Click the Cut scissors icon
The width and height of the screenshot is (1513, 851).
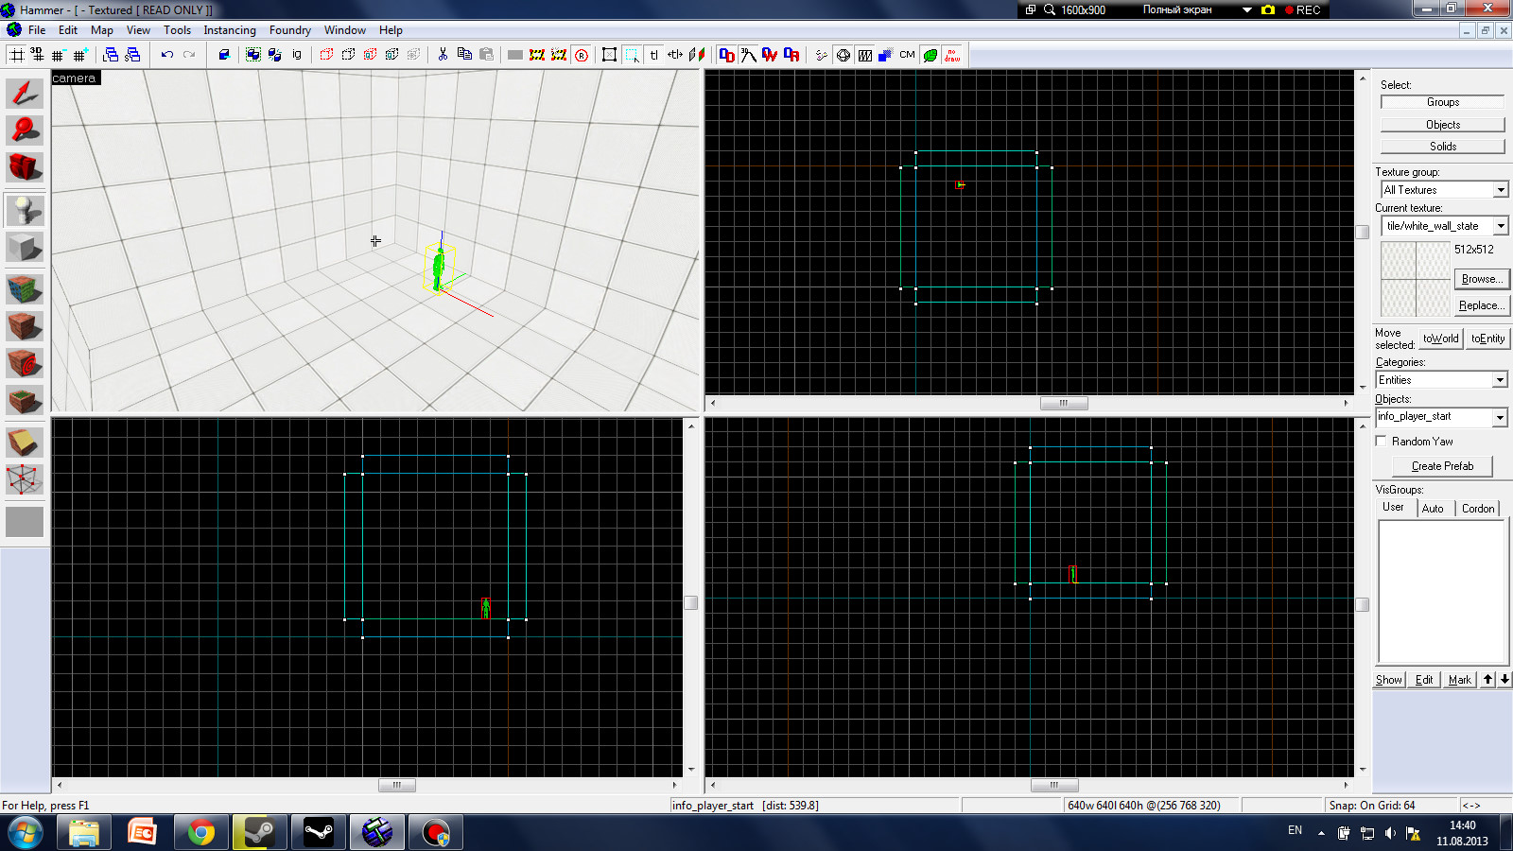(x=443, y=55)
